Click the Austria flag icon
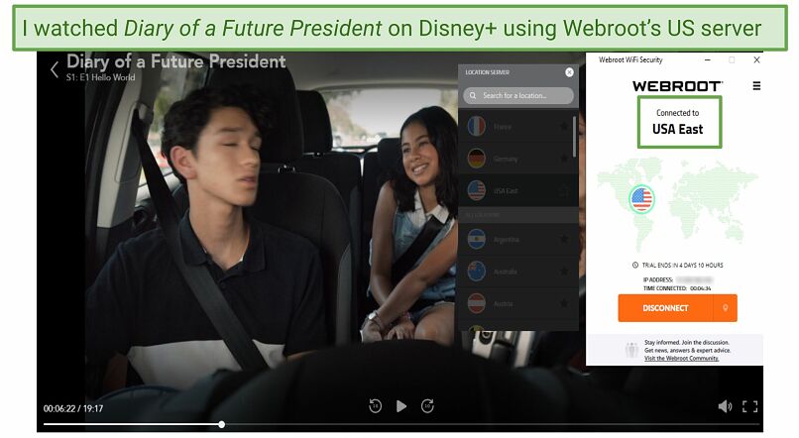 [x=477, y=303]
